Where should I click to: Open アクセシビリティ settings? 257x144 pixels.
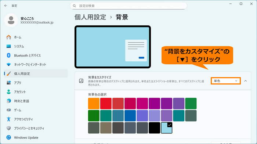coord(36,119)
